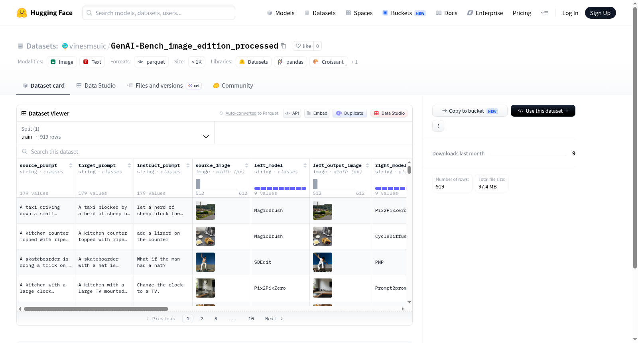Sort the left_model column with its arrows
Viewport: 638px width, 343px height.
305,165
